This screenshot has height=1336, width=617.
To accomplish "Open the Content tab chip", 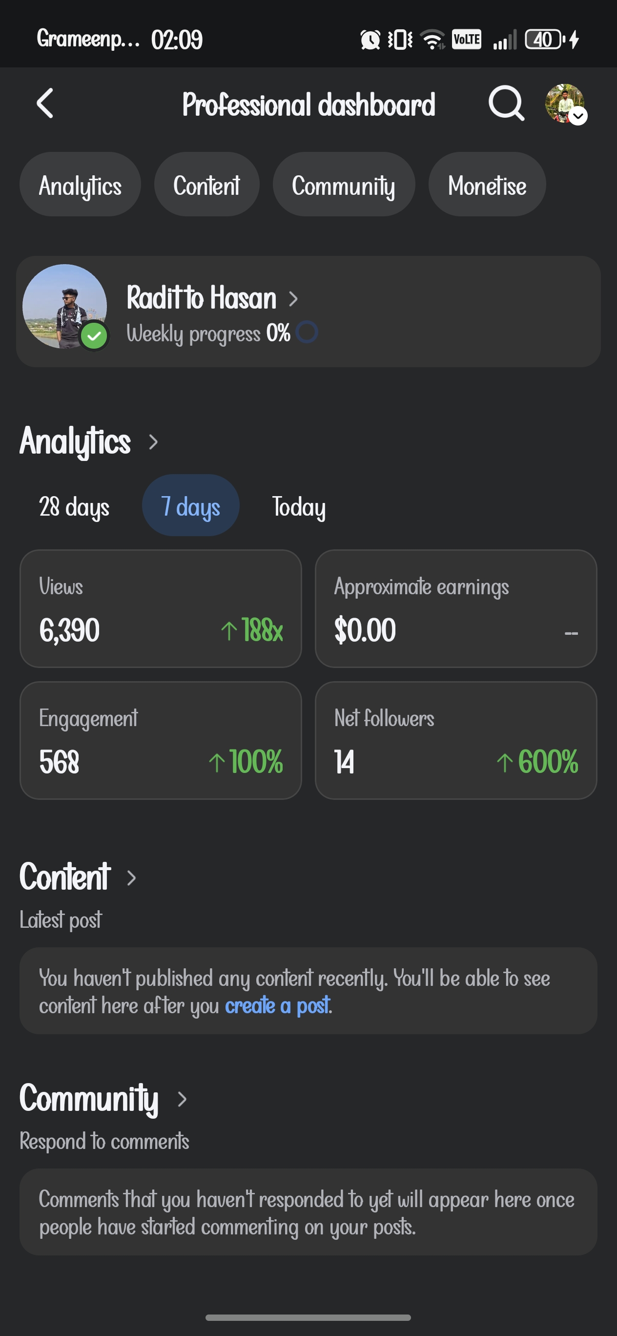I will pyautogui.click(x=206, y=185).
